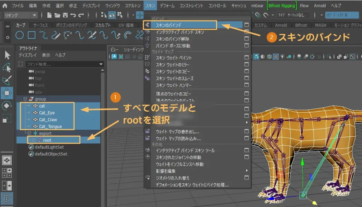The width and height of the screenshot is (362, 207).
Task: Open the Outliner search field dropdown arrow
Action: 101,64
